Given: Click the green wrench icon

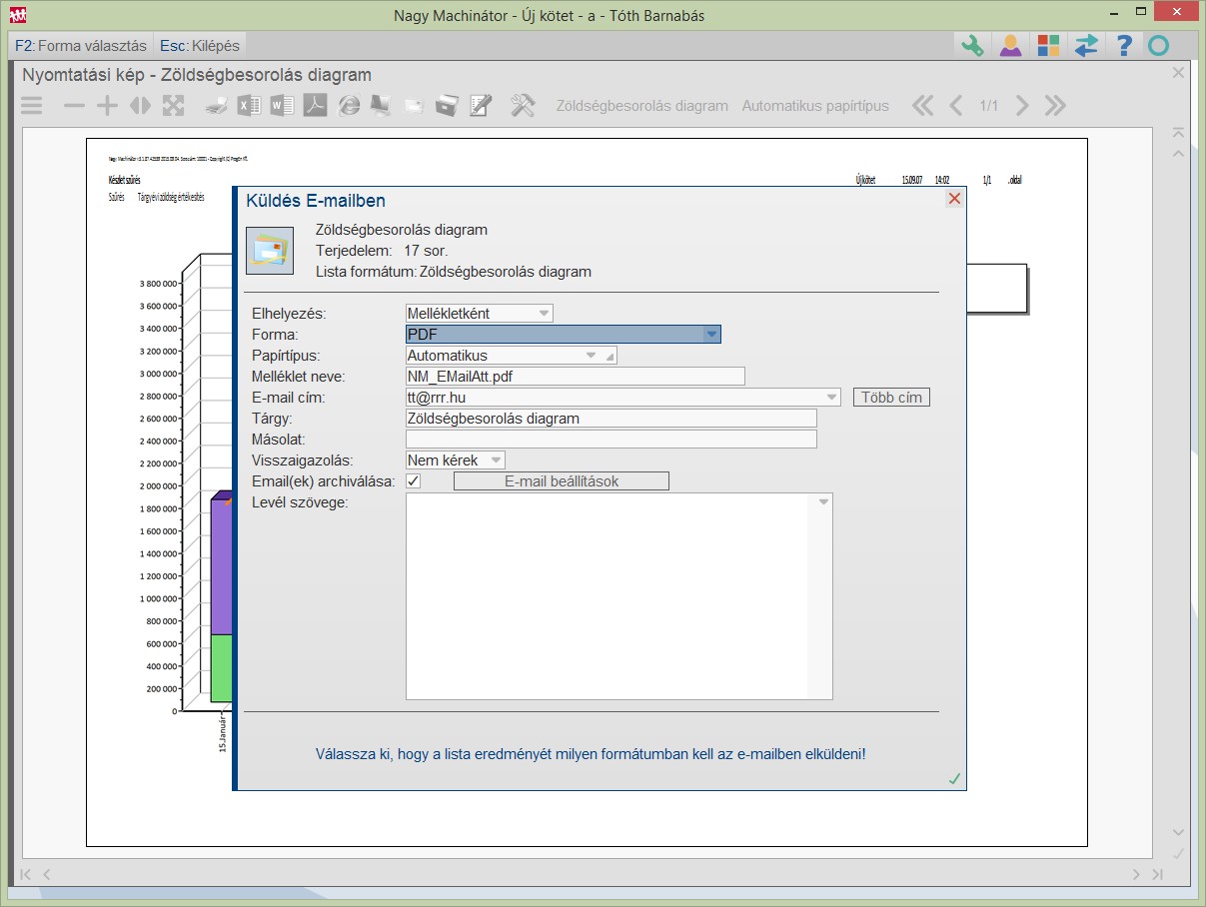Looking at the screenshot, I should (971, 46).
